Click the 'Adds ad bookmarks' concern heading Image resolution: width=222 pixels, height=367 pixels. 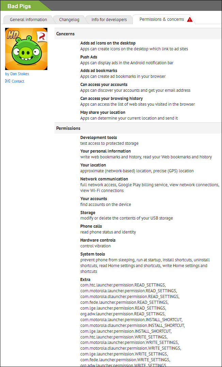coord(99,71)
